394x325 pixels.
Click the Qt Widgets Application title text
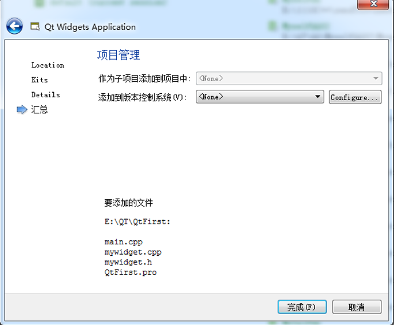pyautogui.click(x=90, y=27)
